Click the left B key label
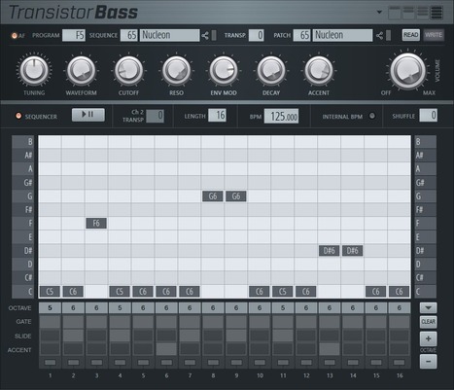Image resolution: width=454 pixels, height=390 pixels. tap(23, 142)
